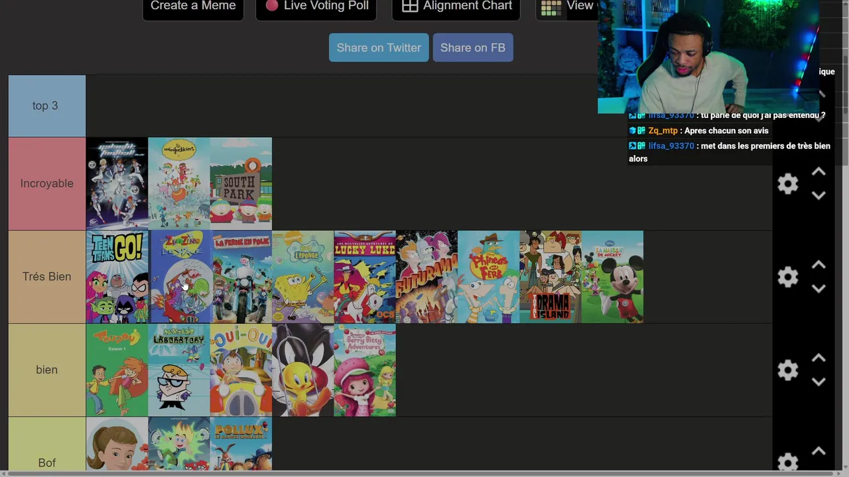The width and height of the screenshot is (849, 477).
Task: Click the red dot Live Voting icon
Action: 272,6
